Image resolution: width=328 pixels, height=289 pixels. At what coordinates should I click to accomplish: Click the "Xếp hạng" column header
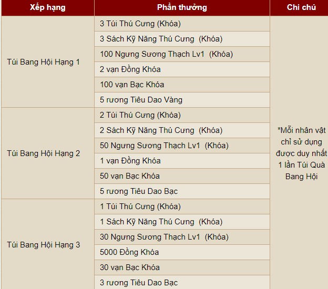point(47,7)
